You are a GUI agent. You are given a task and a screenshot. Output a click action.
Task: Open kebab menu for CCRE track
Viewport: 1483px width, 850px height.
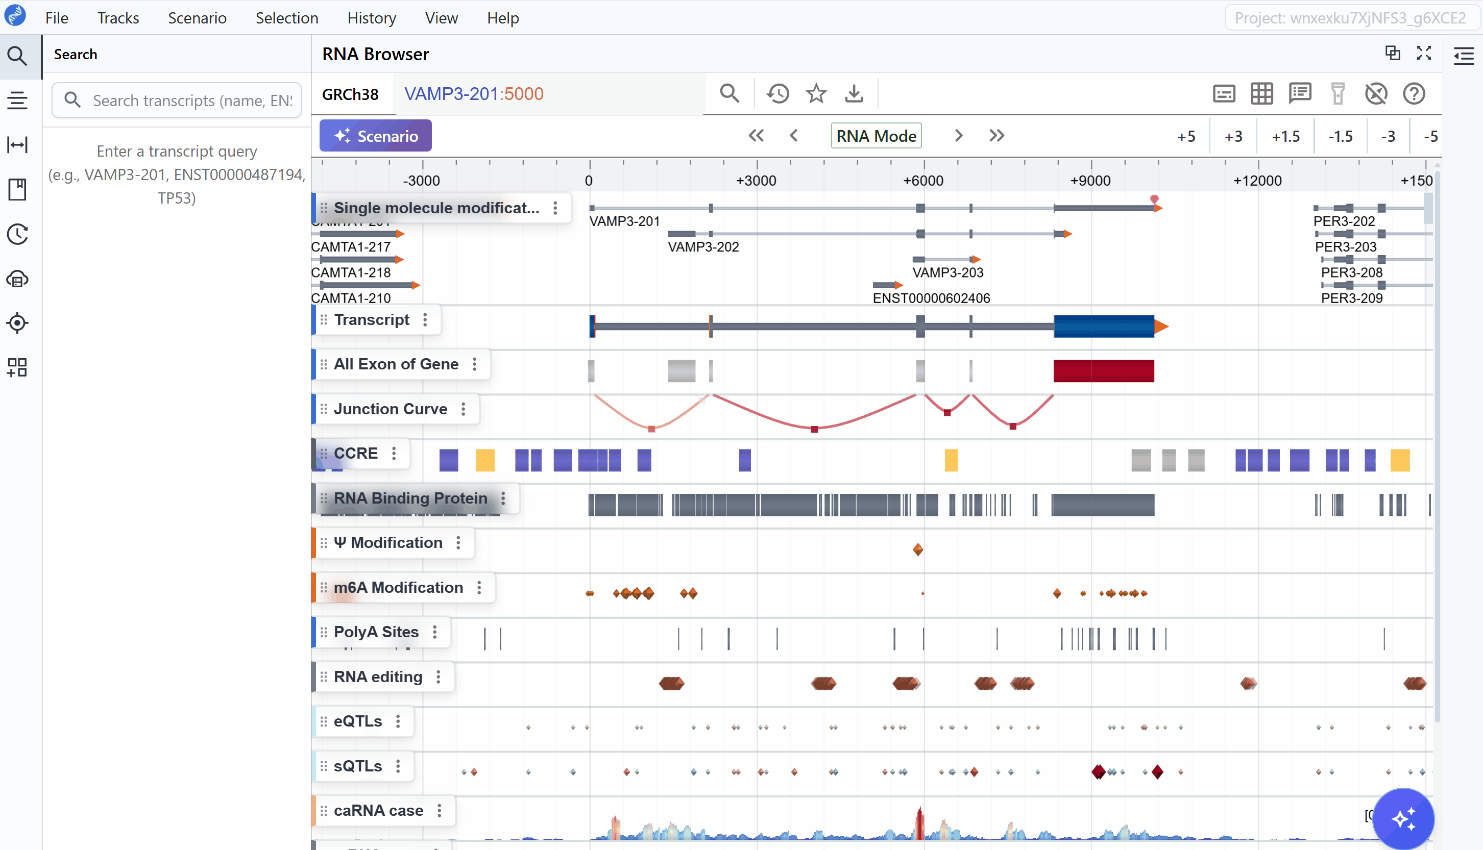click(394, 453)
